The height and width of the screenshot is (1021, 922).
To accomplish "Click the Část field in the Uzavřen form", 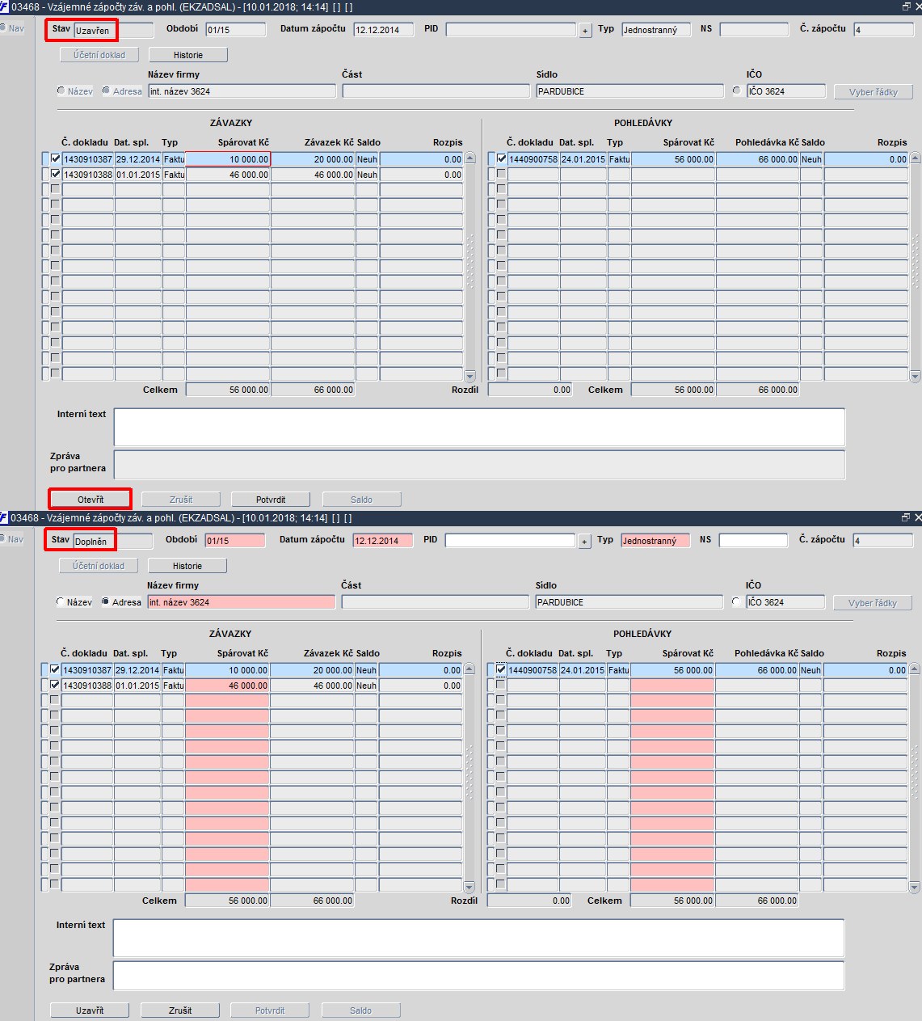I will (x=436, y=91).
